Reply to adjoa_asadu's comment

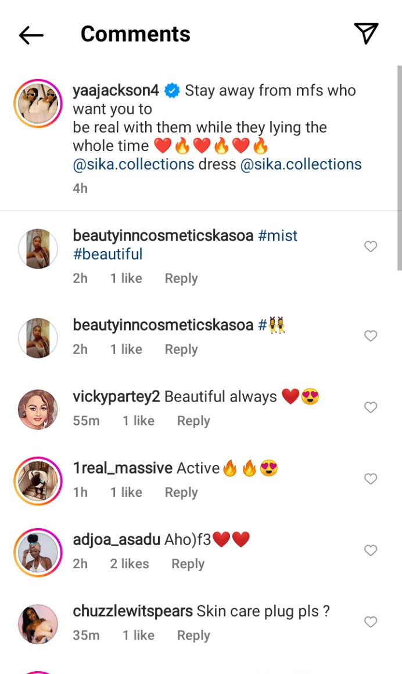pyautogui.click(x=188, y=564)
